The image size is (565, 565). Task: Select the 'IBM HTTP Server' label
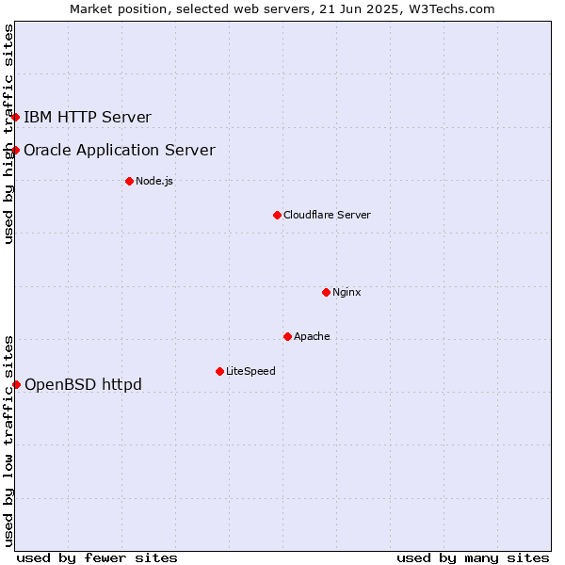[x=88, y=117]
